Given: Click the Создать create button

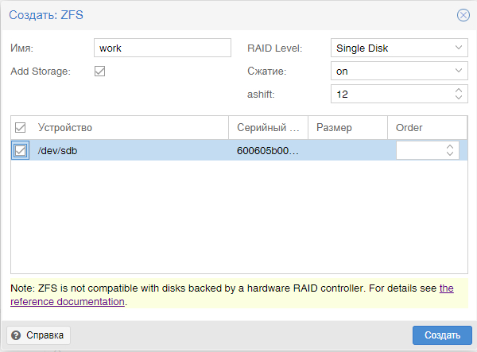Looking at the screenshot, I should point(442,335).
